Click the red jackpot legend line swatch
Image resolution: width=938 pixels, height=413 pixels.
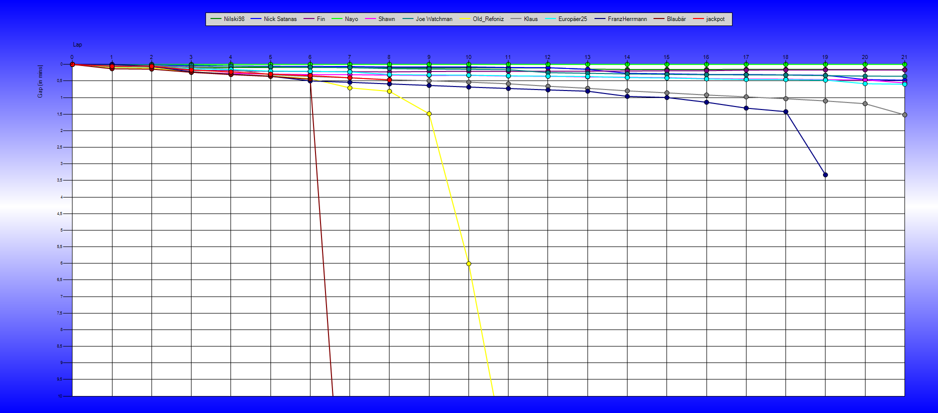coord(698,19)
